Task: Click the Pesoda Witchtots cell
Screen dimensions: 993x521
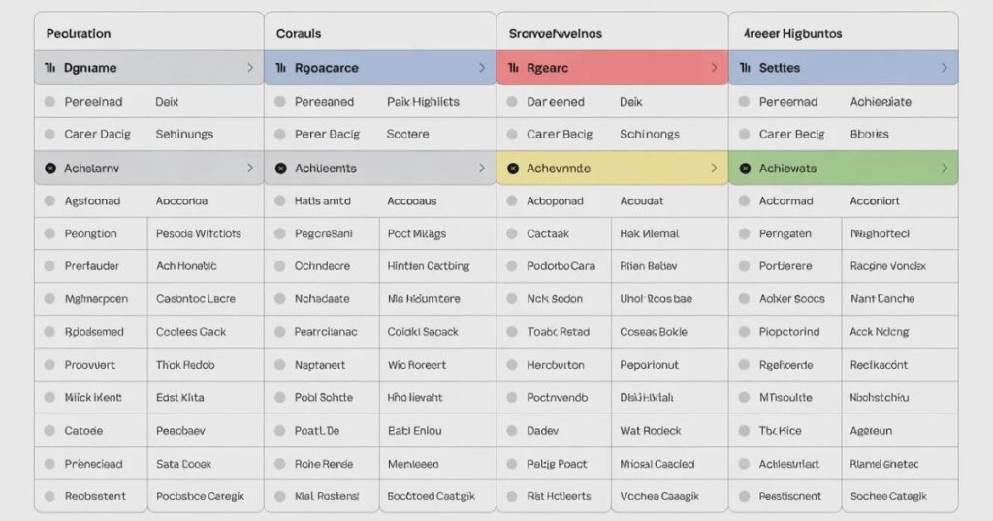Action: [x=199, y=234]
